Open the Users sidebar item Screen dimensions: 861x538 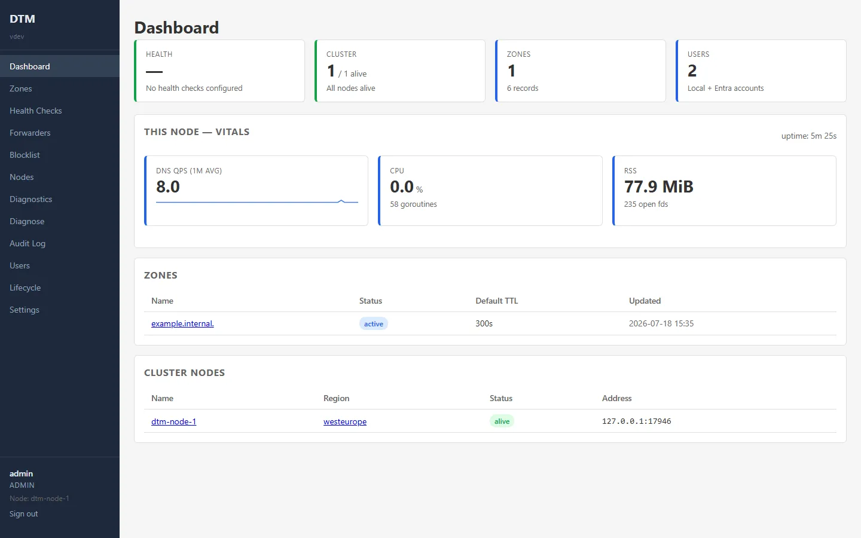60,265
